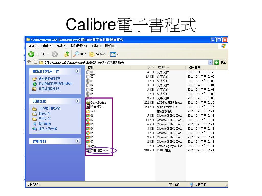Select the Chrome HTML 07 file icon
The image size is (262, 196).
click(88, 141)
